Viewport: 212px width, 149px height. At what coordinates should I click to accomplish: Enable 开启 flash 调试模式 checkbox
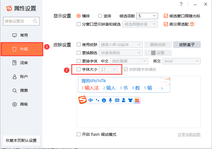(x=78, y=134)
